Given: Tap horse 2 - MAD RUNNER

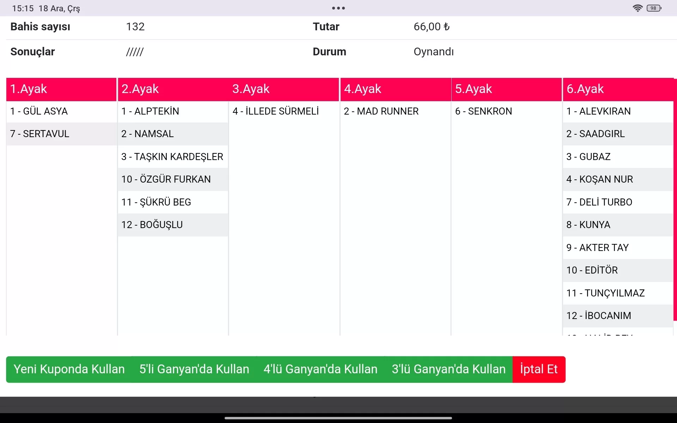Looking at the screenshot, I should 395,111.
